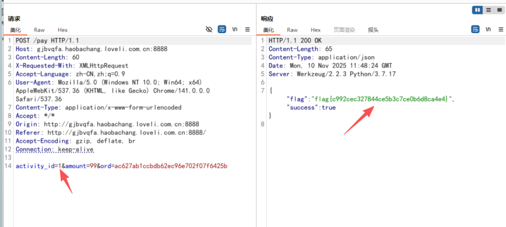
Task: Click the activity_id parameter in request body
Action: [35, 166]
